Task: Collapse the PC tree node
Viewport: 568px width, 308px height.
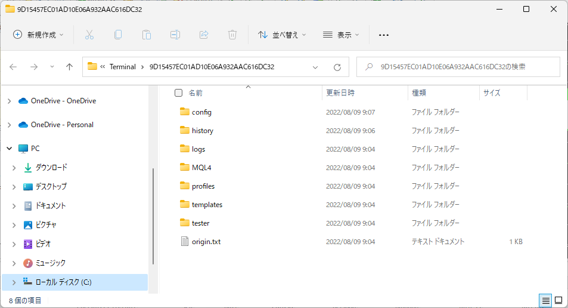Action: pyautogui.click(x=10, y=149)
